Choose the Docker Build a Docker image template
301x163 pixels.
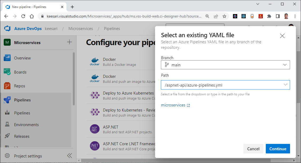(x=121, y=62)
